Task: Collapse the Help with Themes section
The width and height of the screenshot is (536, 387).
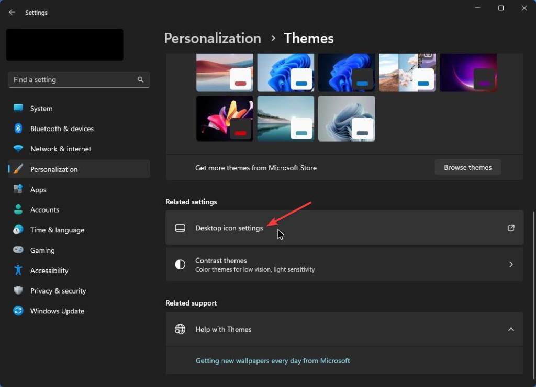Action: (511, 329)
